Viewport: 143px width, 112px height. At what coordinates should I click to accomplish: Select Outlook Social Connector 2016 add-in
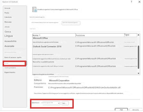pos(85,46)
